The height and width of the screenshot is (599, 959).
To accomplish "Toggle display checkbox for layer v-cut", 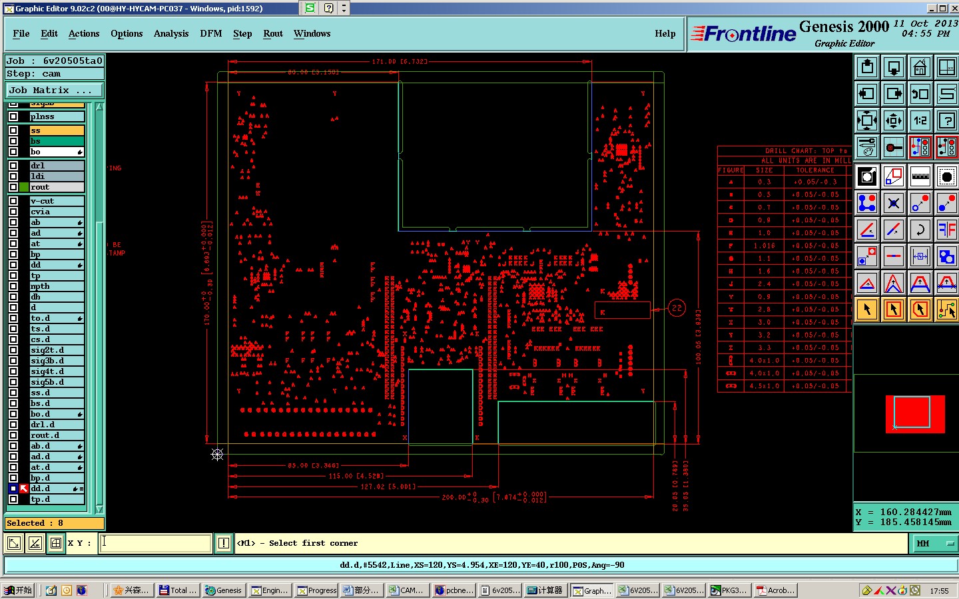I will [13, 201].
